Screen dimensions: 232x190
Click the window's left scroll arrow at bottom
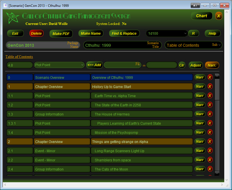point(5,185)
